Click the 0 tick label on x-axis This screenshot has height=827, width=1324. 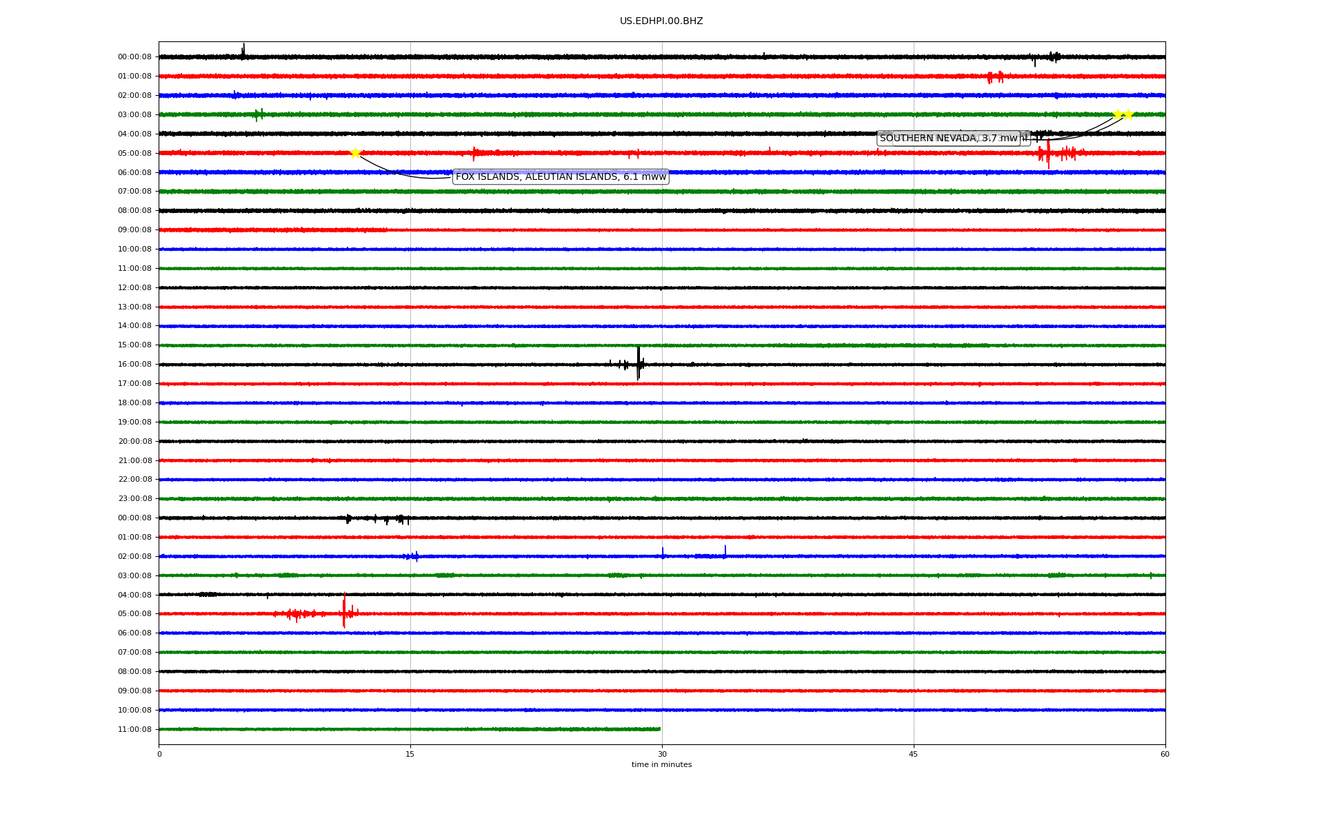pos(159,754)
